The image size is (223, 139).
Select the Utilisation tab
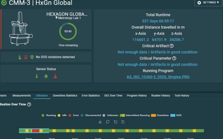pos(42,96)
